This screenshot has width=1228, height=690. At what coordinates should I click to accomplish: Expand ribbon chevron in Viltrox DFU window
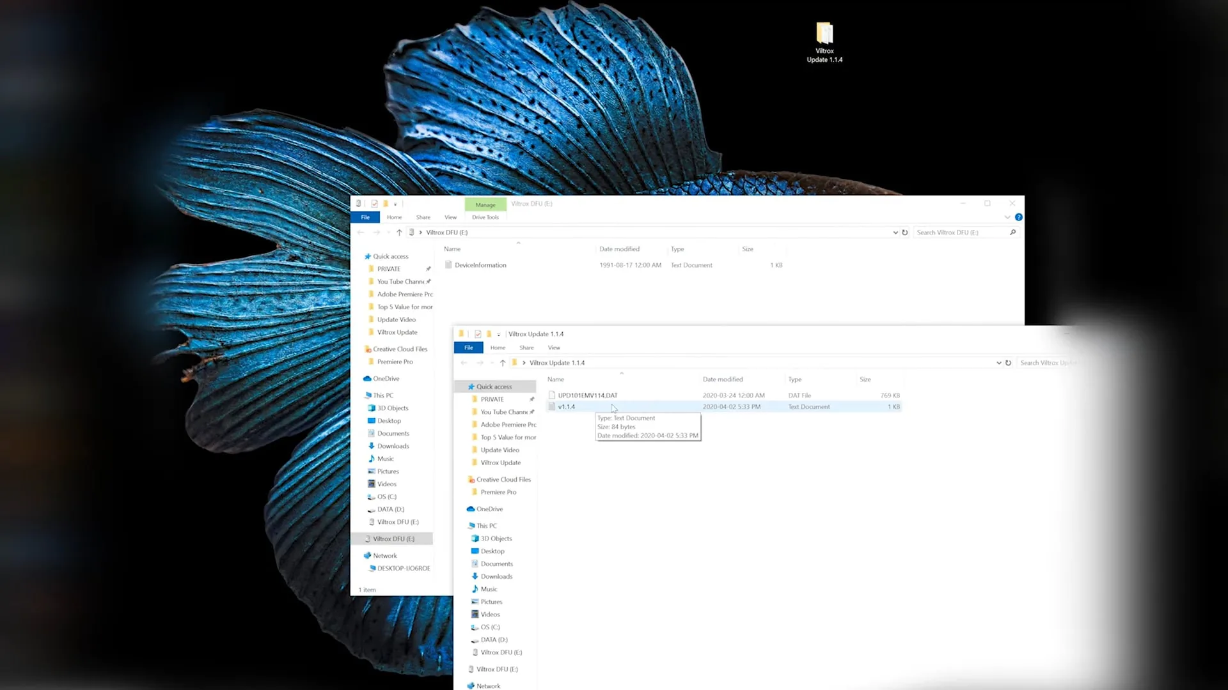pyautogui.click(x=1007, y=217)
